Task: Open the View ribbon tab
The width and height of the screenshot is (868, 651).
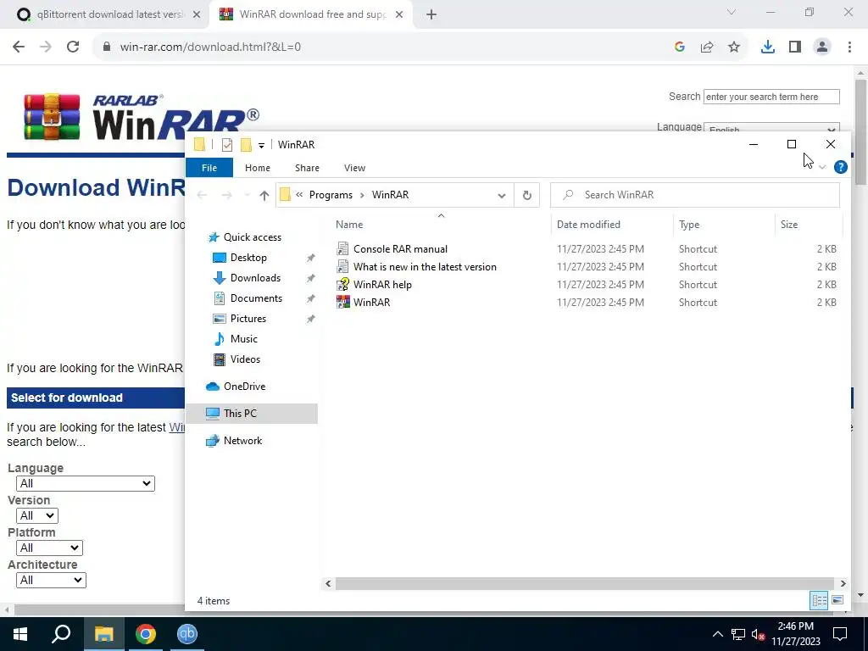Action: pyautogui.click(x=355, y=168)
